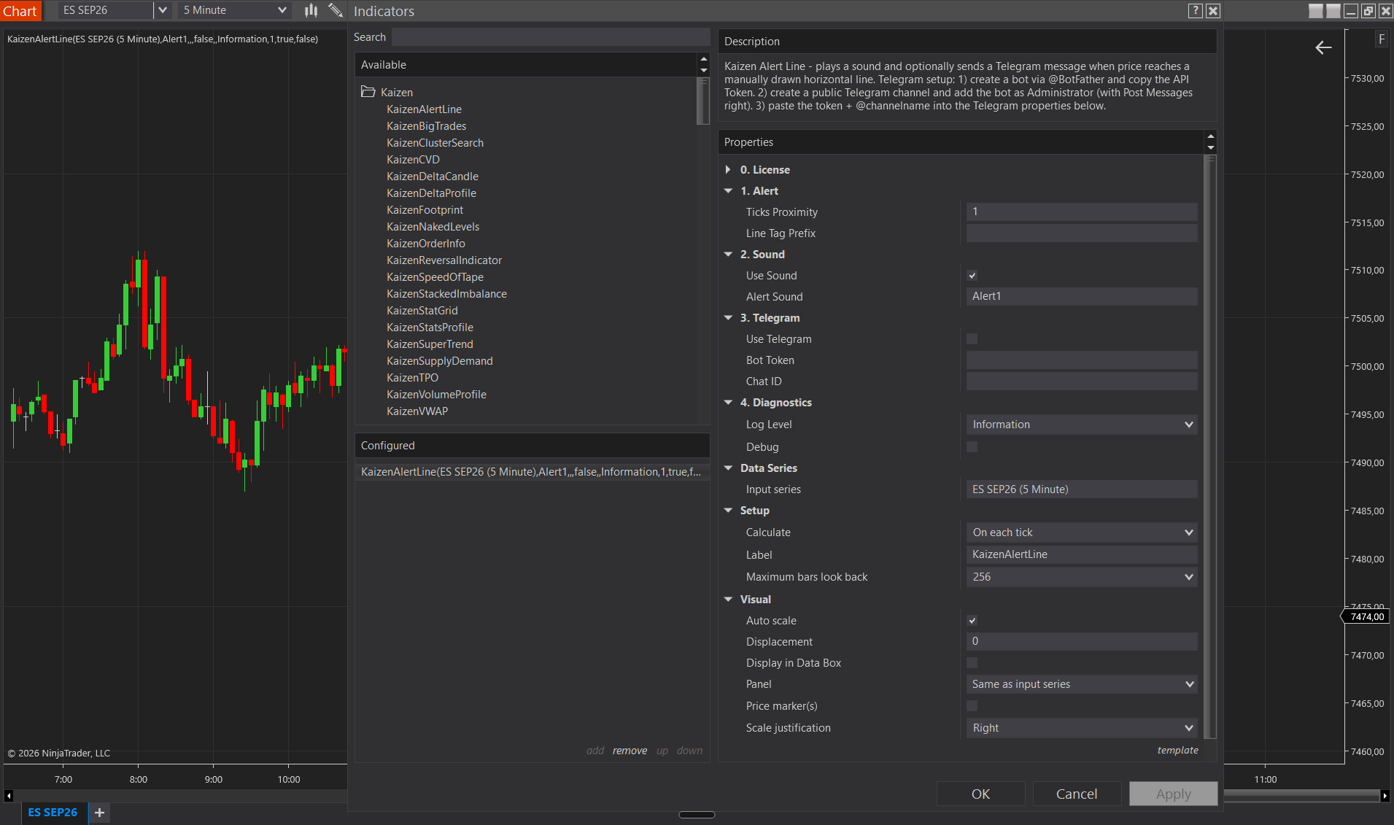This screenshot has height=825, width=1394.
Task: Click the Line Tag Prefix field
Action: [1082, 233]
